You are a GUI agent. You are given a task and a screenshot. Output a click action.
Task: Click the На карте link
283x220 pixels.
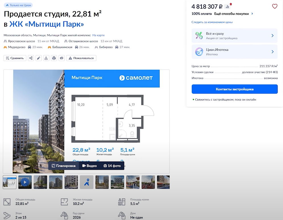tap(98, 35)
